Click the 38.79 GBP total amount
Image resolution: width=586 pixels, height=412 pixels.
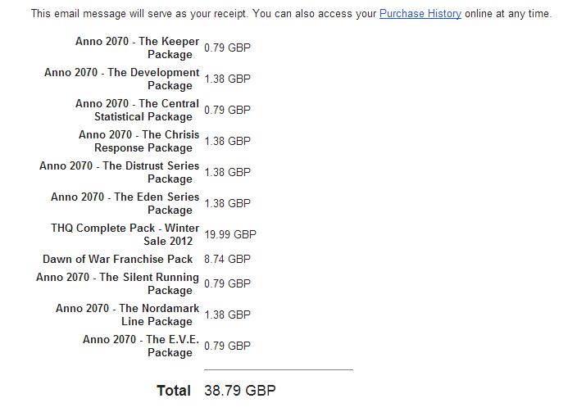click(239, 391)
